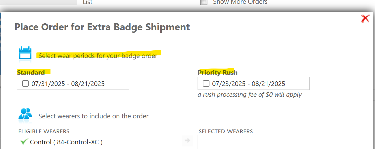Click the blue calendar wear periods icon
Viewport: 375px width, 149px height.
25,55
